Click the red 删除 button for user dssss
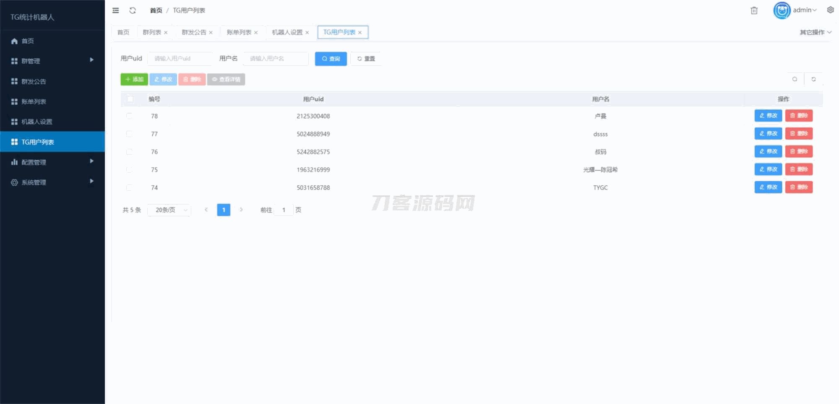The image size is (839, 404). (799, 134)
